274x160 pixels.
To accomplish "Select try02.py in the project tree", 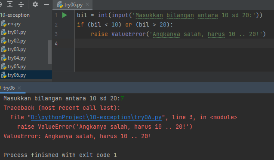I will (17, 41).
